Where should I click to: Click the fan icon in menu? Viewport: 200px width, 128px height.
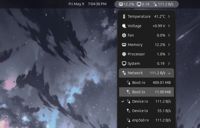tap(124, 35)
